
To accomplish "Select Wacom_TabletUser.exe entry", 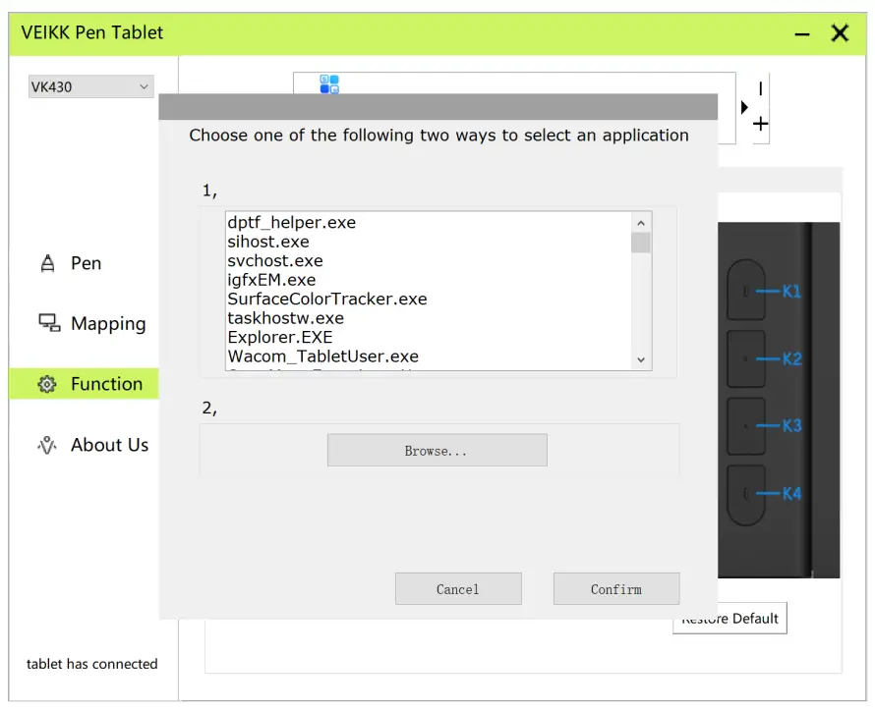I will 428,356.
